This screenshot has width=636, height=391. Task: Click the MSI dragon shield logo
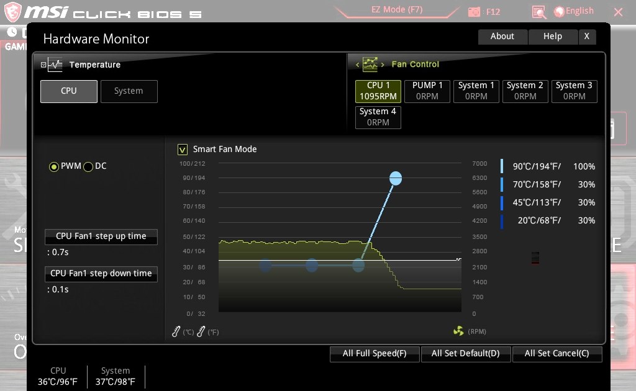click(13, 12)
